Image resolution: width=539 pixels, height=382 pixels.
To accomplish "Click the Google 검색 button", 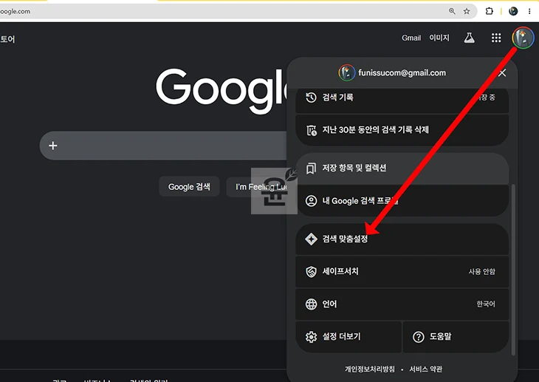I will (x=189, y=186).
